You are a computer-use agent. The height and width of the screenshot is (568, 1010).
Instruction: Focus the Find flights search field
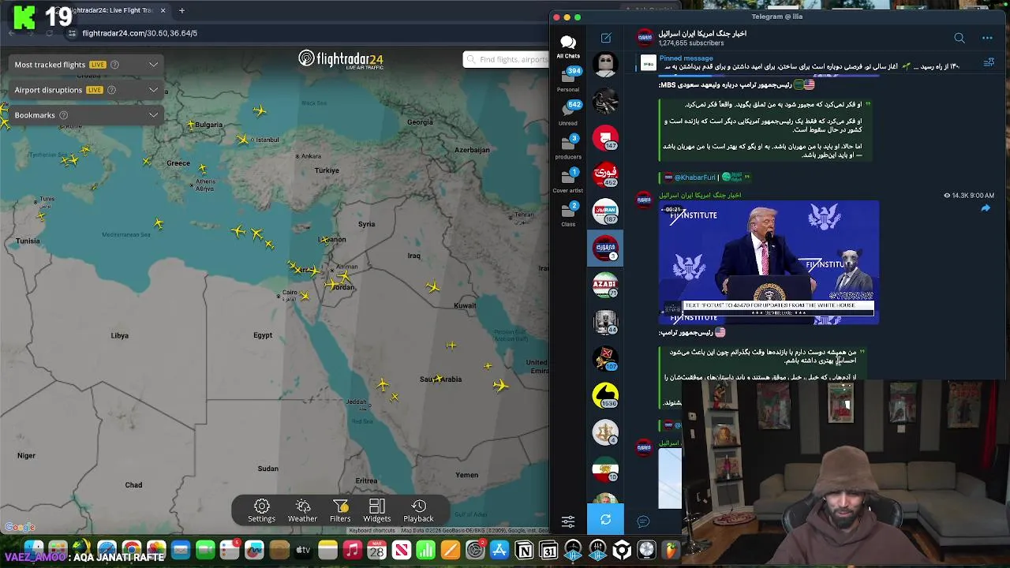tap(507, 59)
